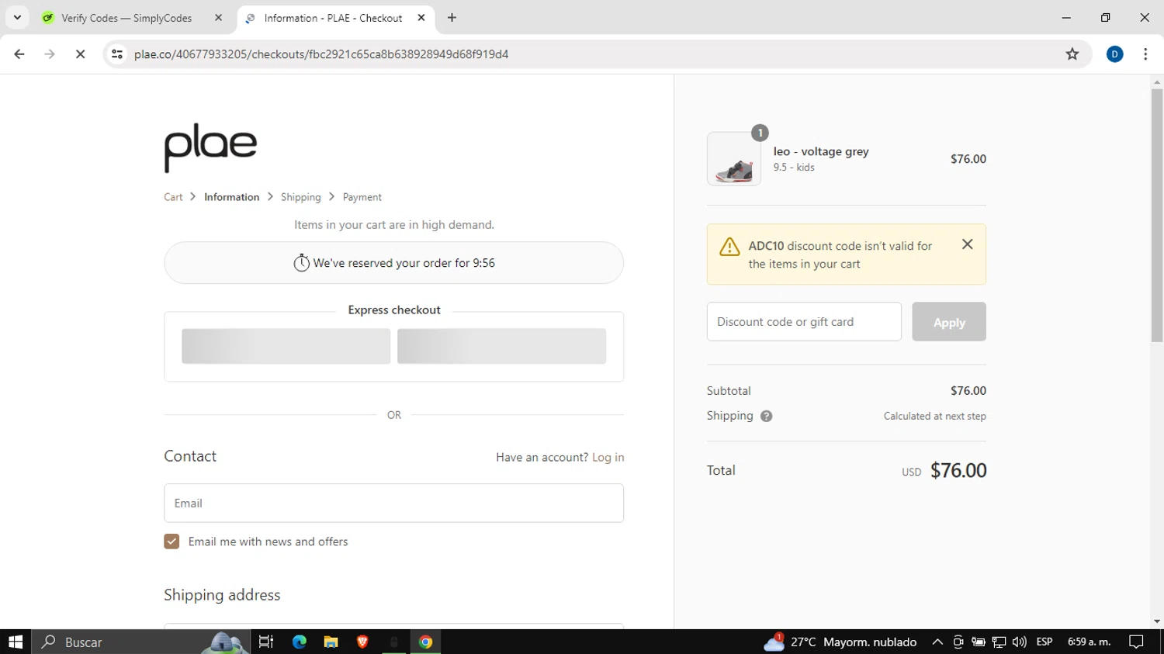The height and width of the screenshot is (654, 1164).
Task: Click the Chrome taskbar icon
Action: [425, 642]
